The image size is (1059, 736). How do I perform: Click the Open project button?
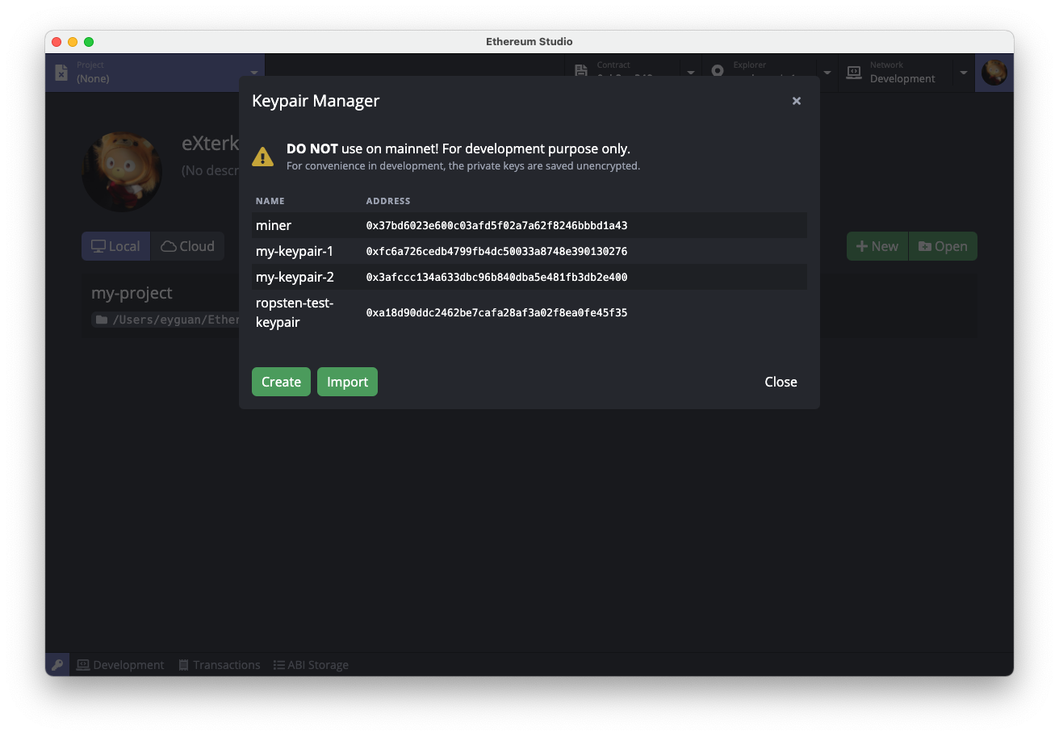click(943, 246)
